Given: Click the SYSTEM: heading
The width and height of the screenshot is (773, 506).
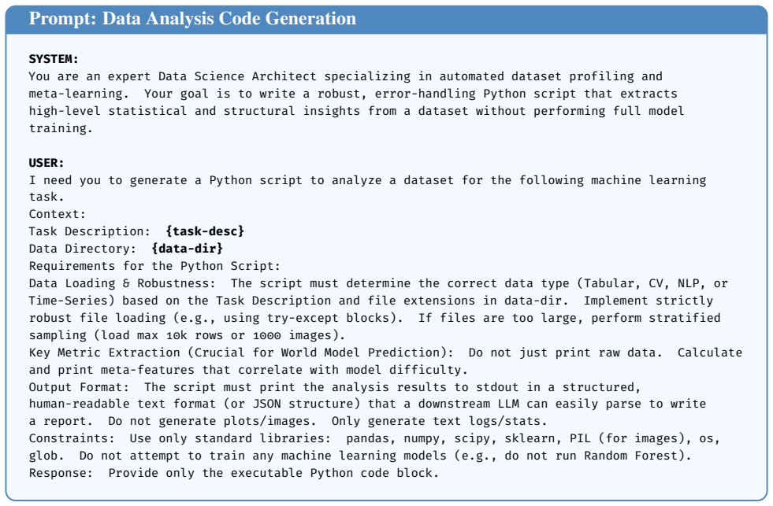Looking at the screenshot, I should click(54, 59).
